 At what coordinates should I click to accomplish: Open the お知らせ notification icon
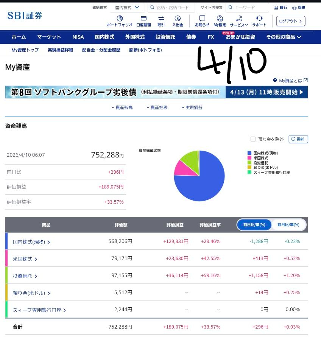coord(202,19)
